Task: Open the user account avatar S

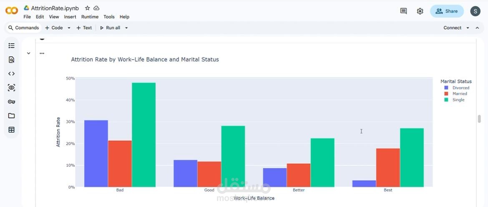Action: click(475, 11)
